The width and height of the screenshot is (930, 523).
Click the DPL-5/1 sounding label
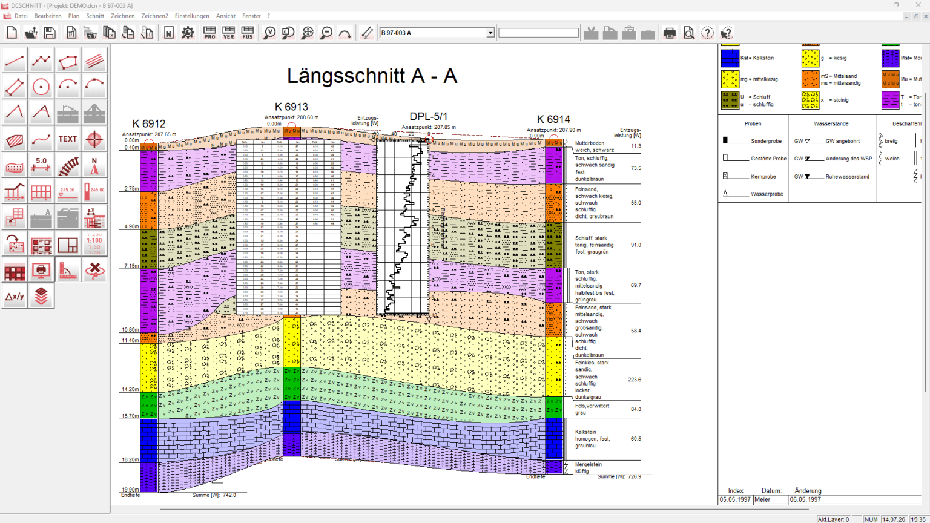(429, 117)
